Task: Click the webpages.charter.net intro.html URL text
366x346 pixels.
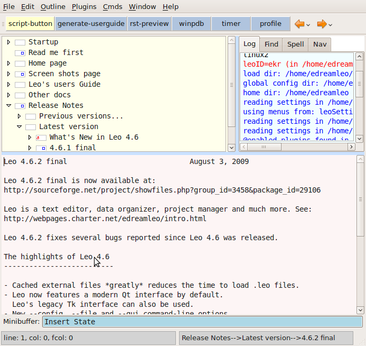Action: click(105, 218)
